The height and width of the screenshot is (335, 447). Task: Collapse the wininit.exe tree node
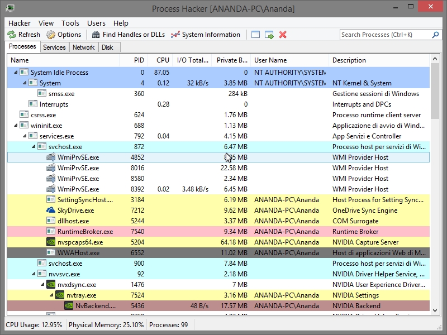(16, 125)
